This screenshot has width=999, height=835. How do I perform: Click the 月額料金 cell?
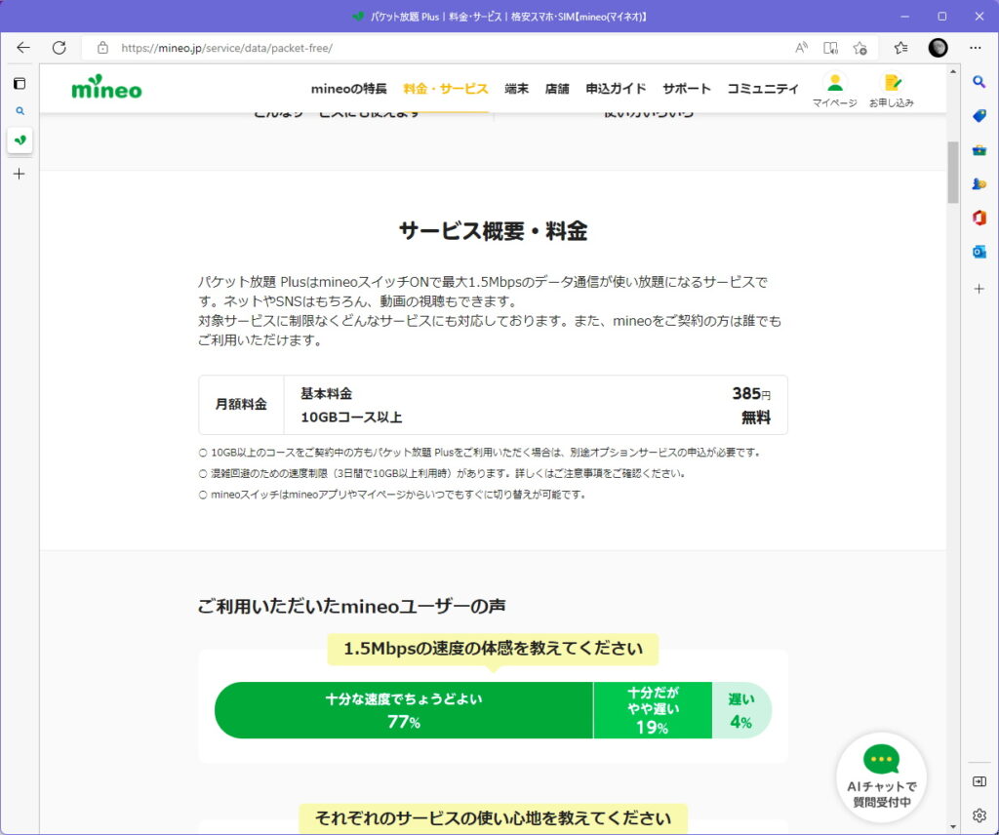[x=242, y=405]
